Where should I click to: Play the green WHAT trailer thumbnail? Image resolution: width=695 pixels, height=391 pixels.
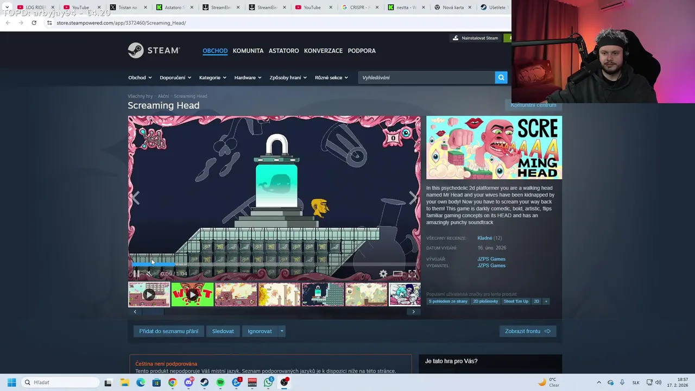pyautogui.click(x=192, y=294)
